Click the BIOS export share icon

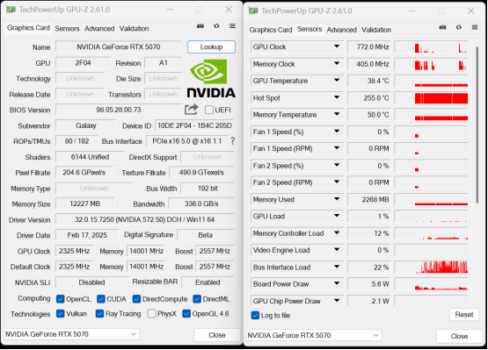pos(192,110)
